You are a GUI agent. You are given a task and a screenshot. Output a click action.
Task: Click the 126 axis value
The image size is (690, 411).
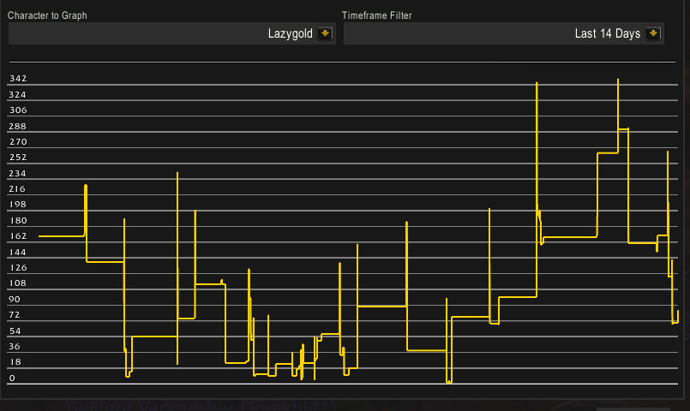click(18, 267)
